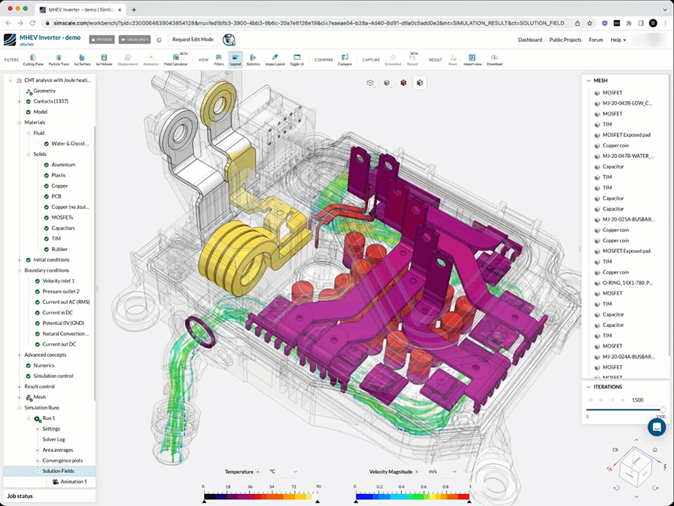Toggle visibility of MJ-20-024A-BUSBAR mesh
This screenshot has width=674, height=506.
[597, 357]
